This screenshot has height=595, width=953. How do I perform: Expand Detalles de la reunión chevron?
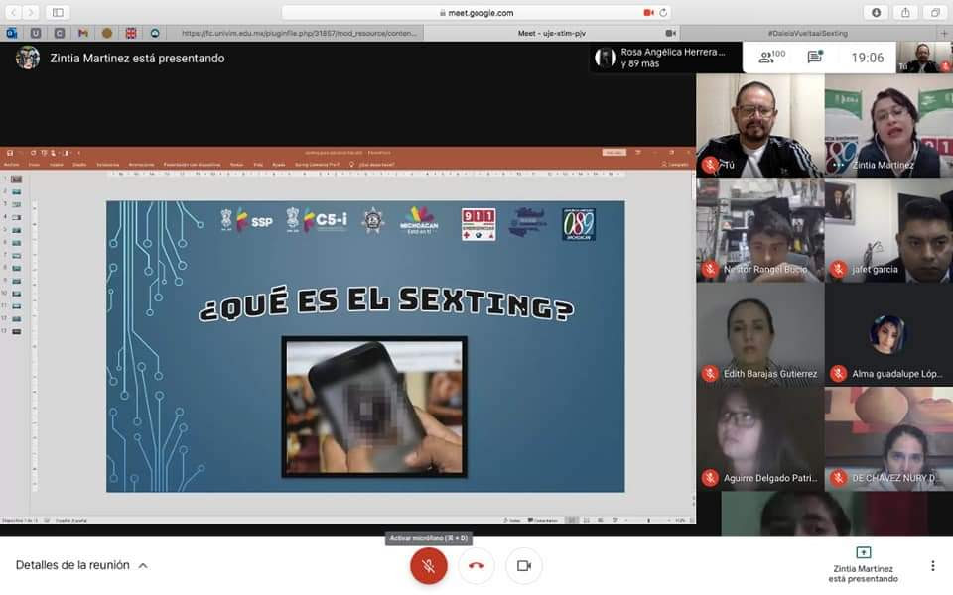(143, 566)
